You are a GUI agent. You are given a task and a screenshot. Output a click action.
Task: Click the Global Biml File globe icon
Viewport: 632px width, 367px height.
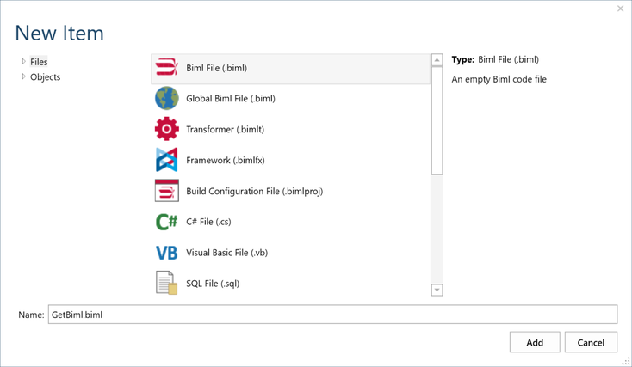(166, 98)
